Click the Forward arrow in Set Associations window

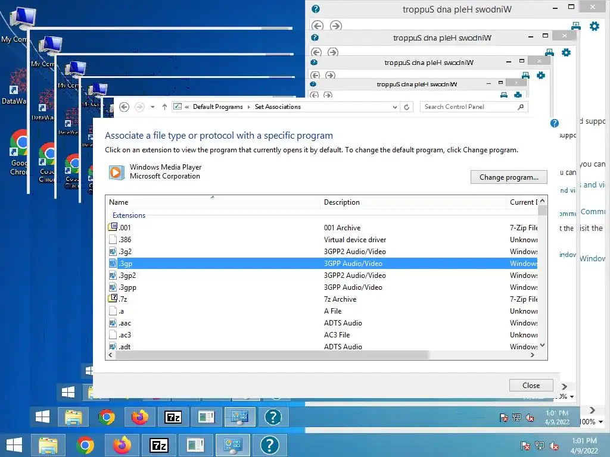click(139, 107)
